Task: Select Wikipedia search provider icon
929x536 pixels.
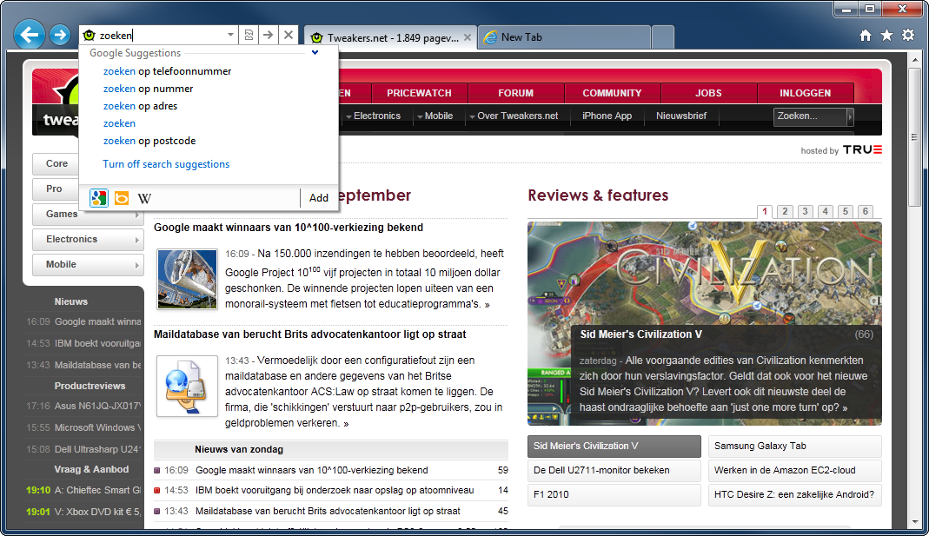Action: click(144, 198)
